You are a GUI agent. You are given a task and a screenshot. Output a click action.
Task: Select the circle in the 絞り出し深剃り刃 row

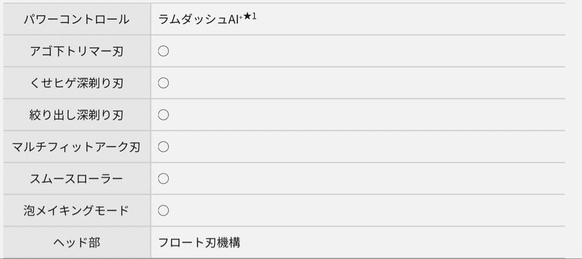[x=163, y=115]
